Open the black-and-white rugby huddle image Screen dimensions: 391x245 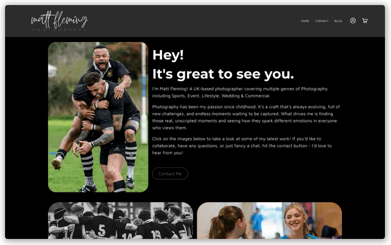pos(120,221)
